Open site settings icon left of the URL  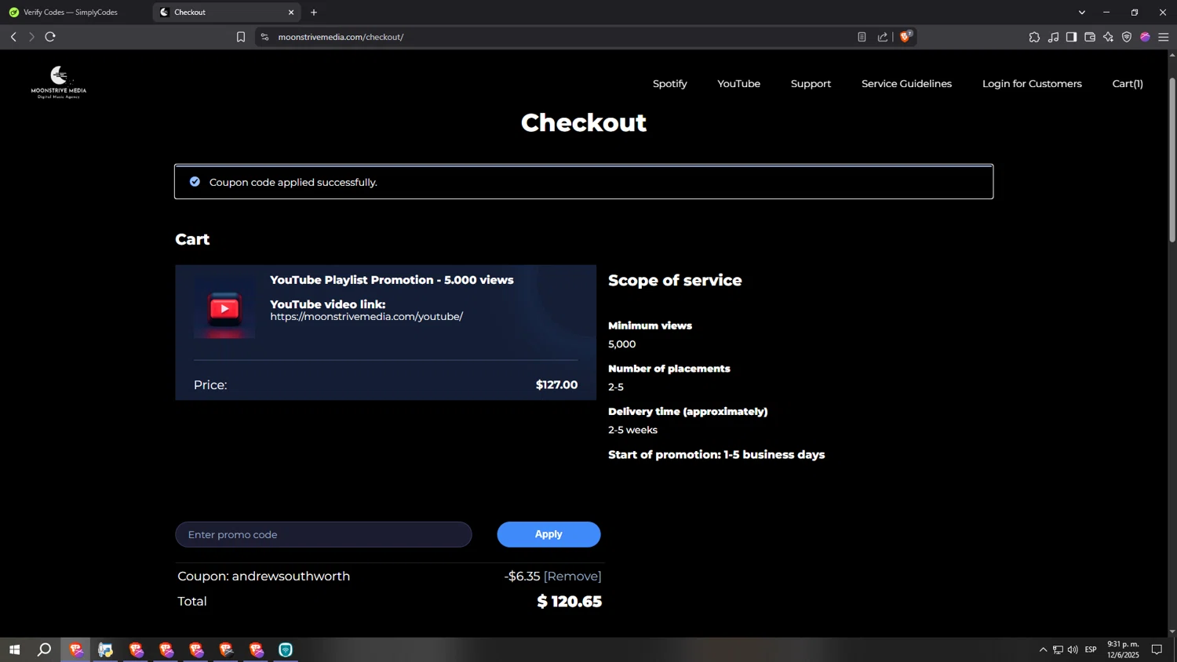tap(264, 37)
